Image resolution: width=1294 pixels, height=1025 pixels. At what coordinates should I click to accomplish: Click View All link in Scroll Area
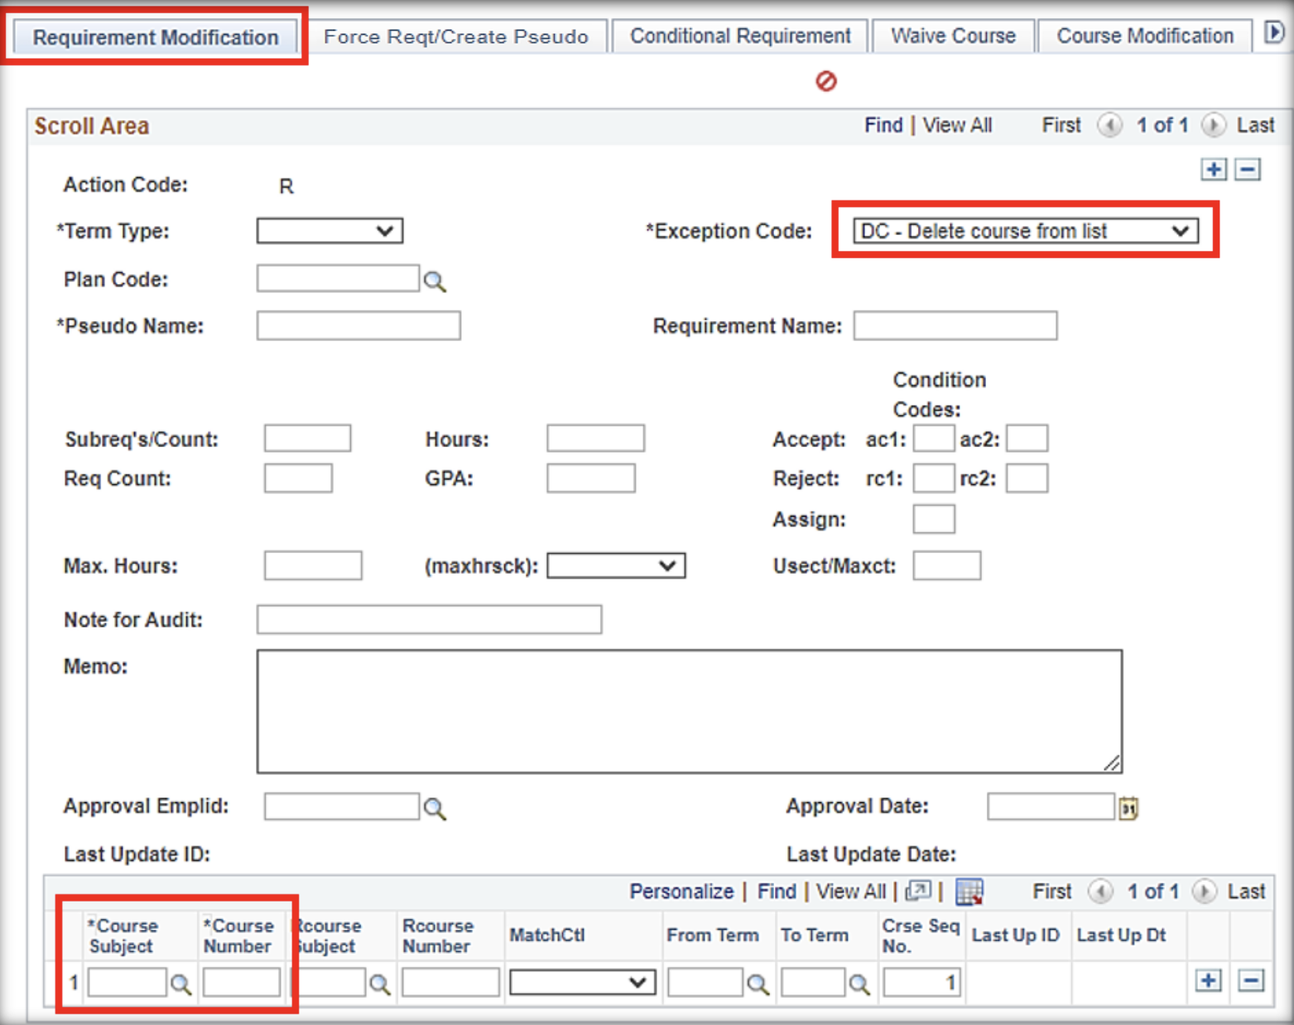[957, 126]
